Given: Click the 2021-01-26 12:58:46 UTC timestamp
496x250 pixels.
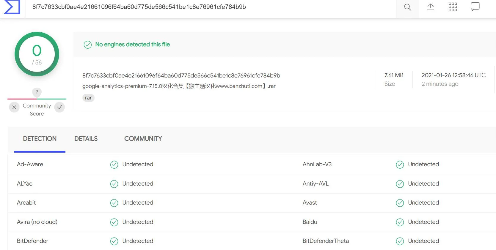Looking at the screenshot, I should [453, 75].
